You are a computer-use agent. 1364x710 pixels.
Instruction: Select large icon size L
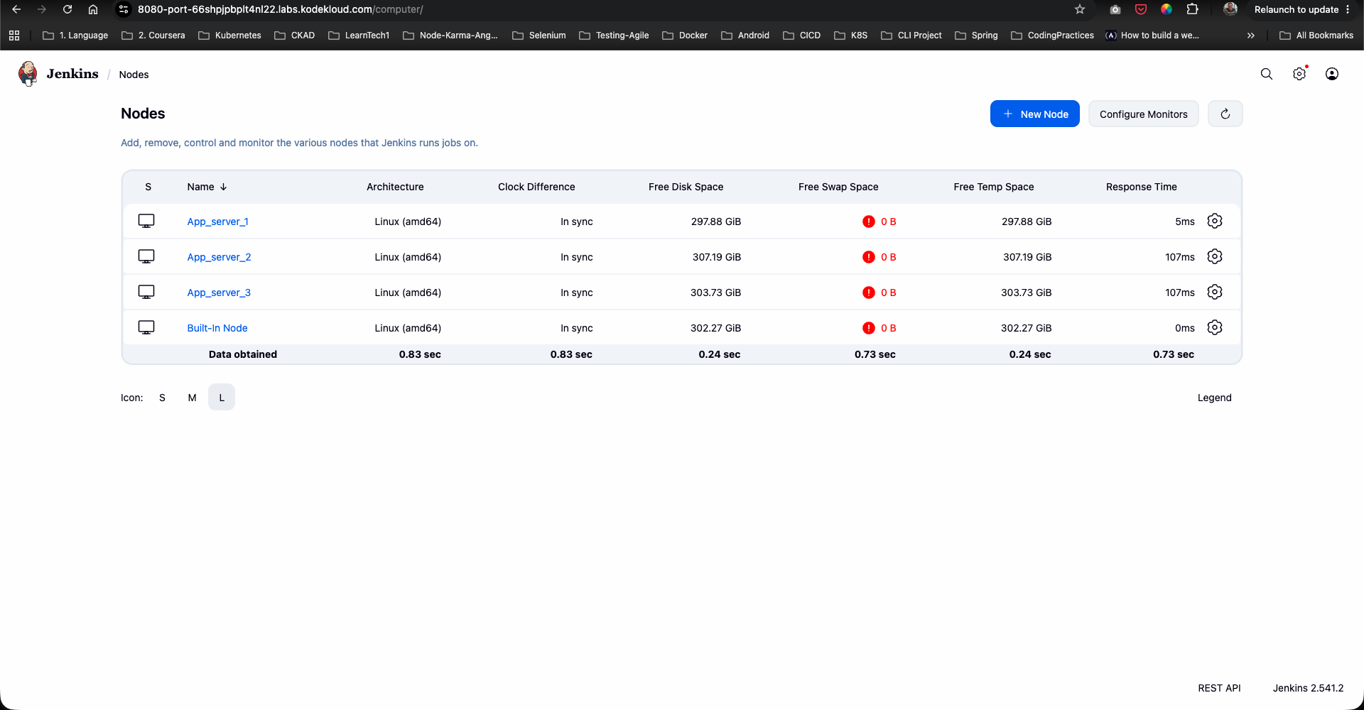click(222, 398)
